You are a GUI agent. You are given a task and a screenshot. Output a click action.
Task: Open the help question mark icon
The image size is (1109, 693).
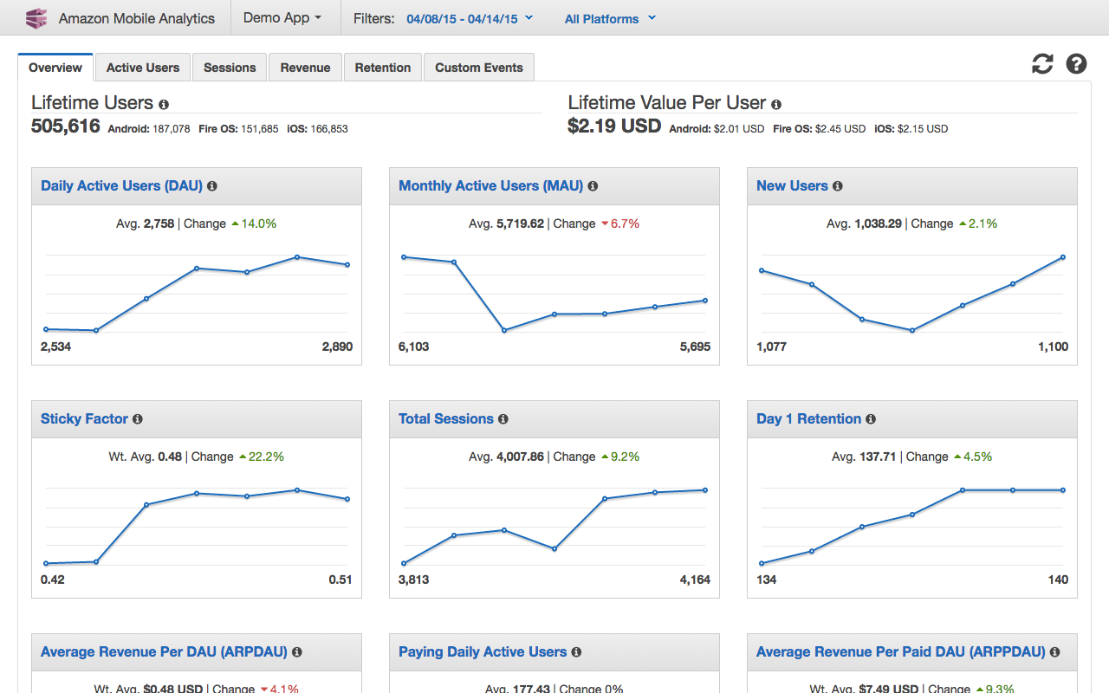1076,63
